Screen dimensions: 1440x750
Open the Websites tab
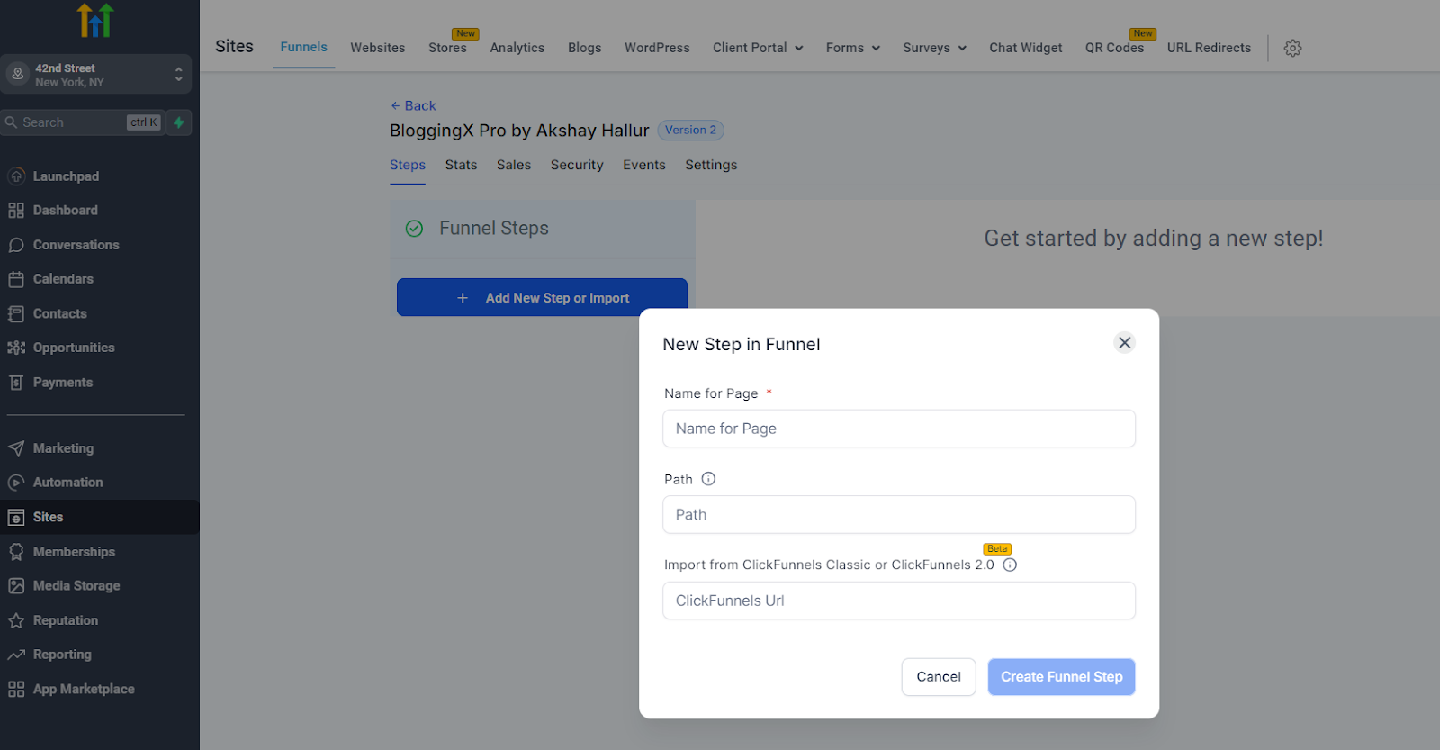377,48
